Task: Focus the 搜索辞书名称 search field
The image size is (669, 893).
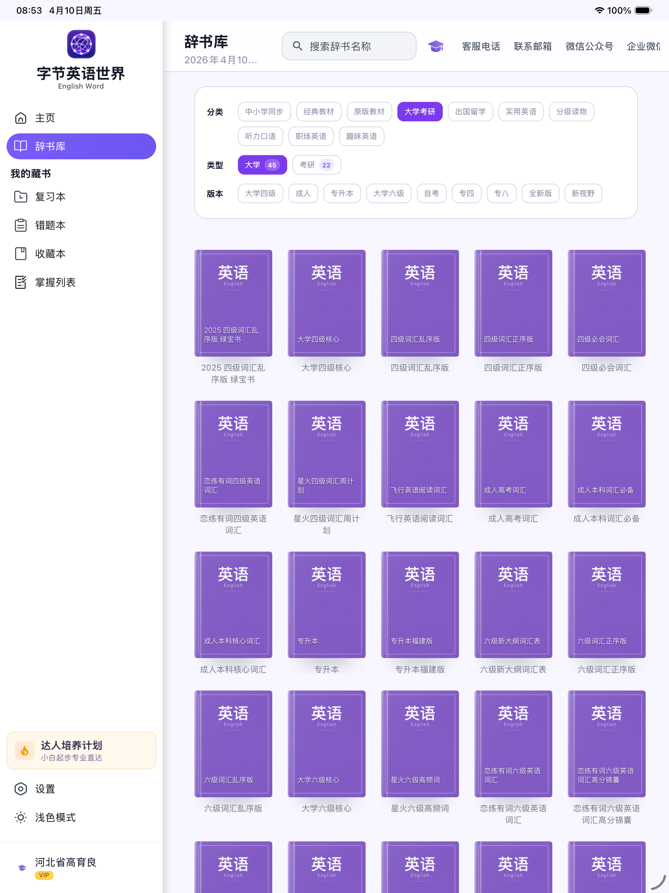Action: [x=349, y=46]
